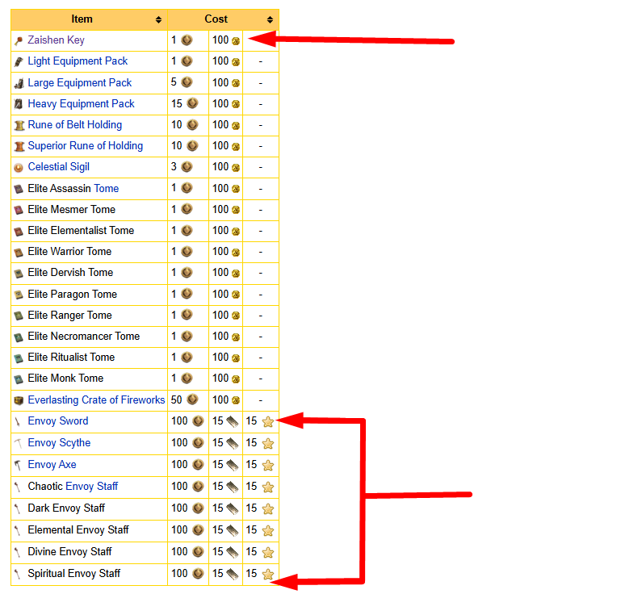
Task: Click the Elite Ritualist Tome book icon
Action: point(19,358)
